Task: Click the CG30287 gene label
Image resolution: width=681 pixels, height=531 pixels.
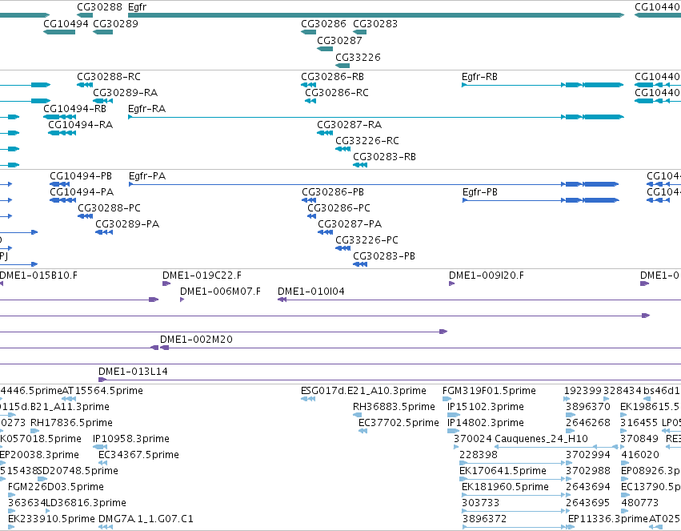Action: click(x=339, y=40)
